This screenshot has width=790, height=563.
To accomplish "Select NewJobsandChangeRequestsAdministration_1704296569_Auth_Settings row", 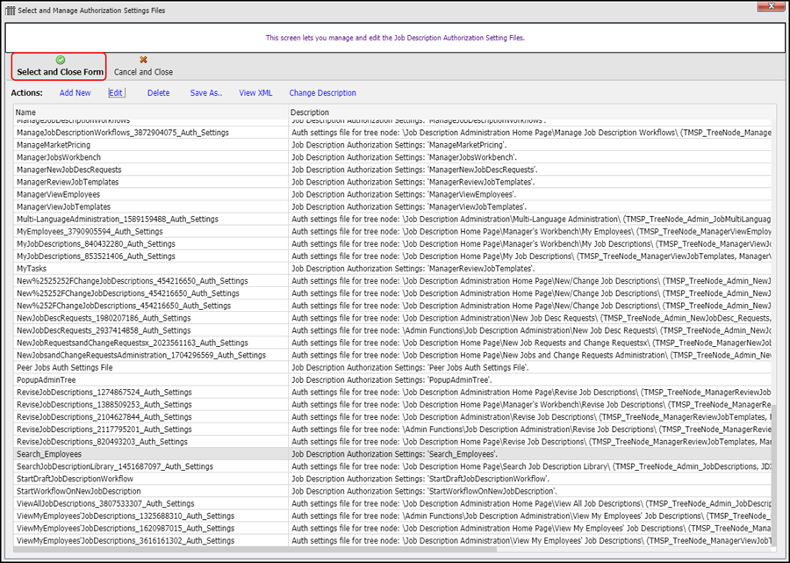I will [392, 355].
